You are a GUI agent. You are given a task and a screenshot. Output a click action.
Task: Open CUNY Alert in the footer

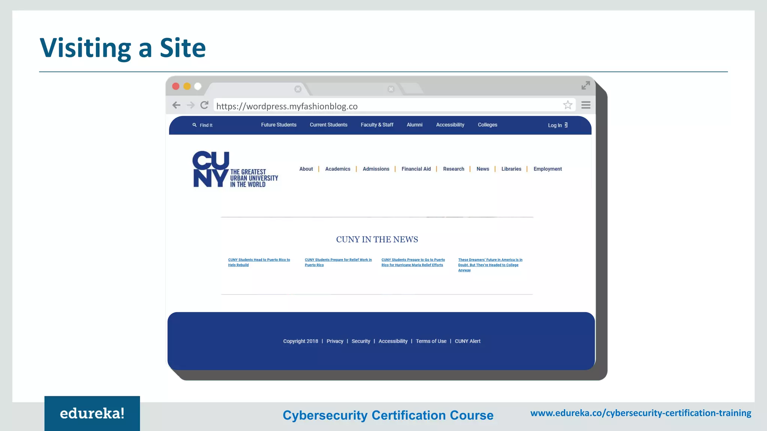pyautogui.click(x=467, y=341)
